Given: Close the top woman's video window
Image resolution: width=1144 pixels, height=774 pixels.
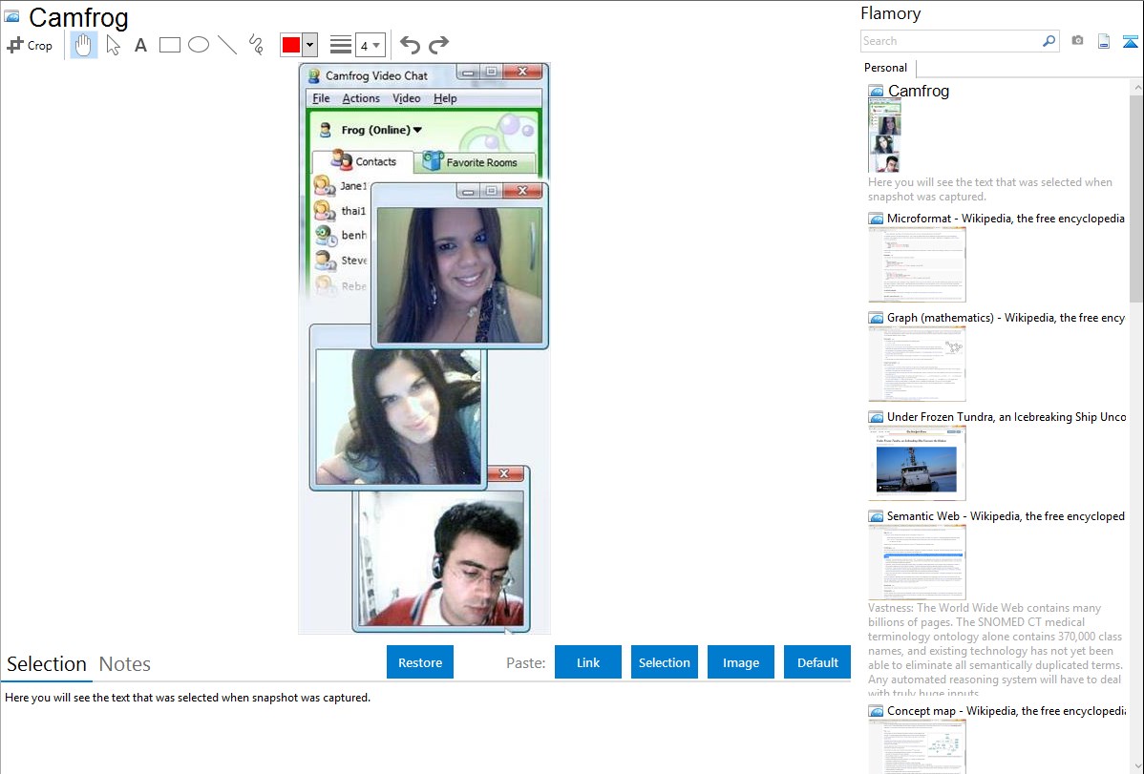Looking at the screenshot, I should coord(522,191).
